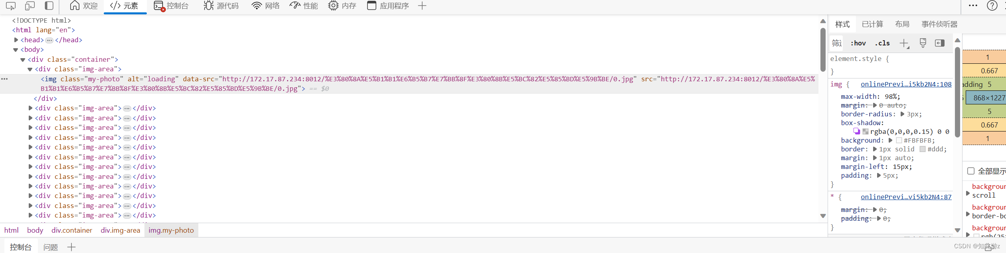Screen dimensions: 1006x253
Task: Open the 内存 memory tab
Action: pyautogui.click(x=342, y=6)
